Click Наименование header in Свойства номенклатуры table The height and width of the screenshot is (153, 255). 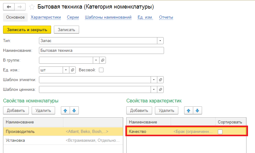point(33,122)
